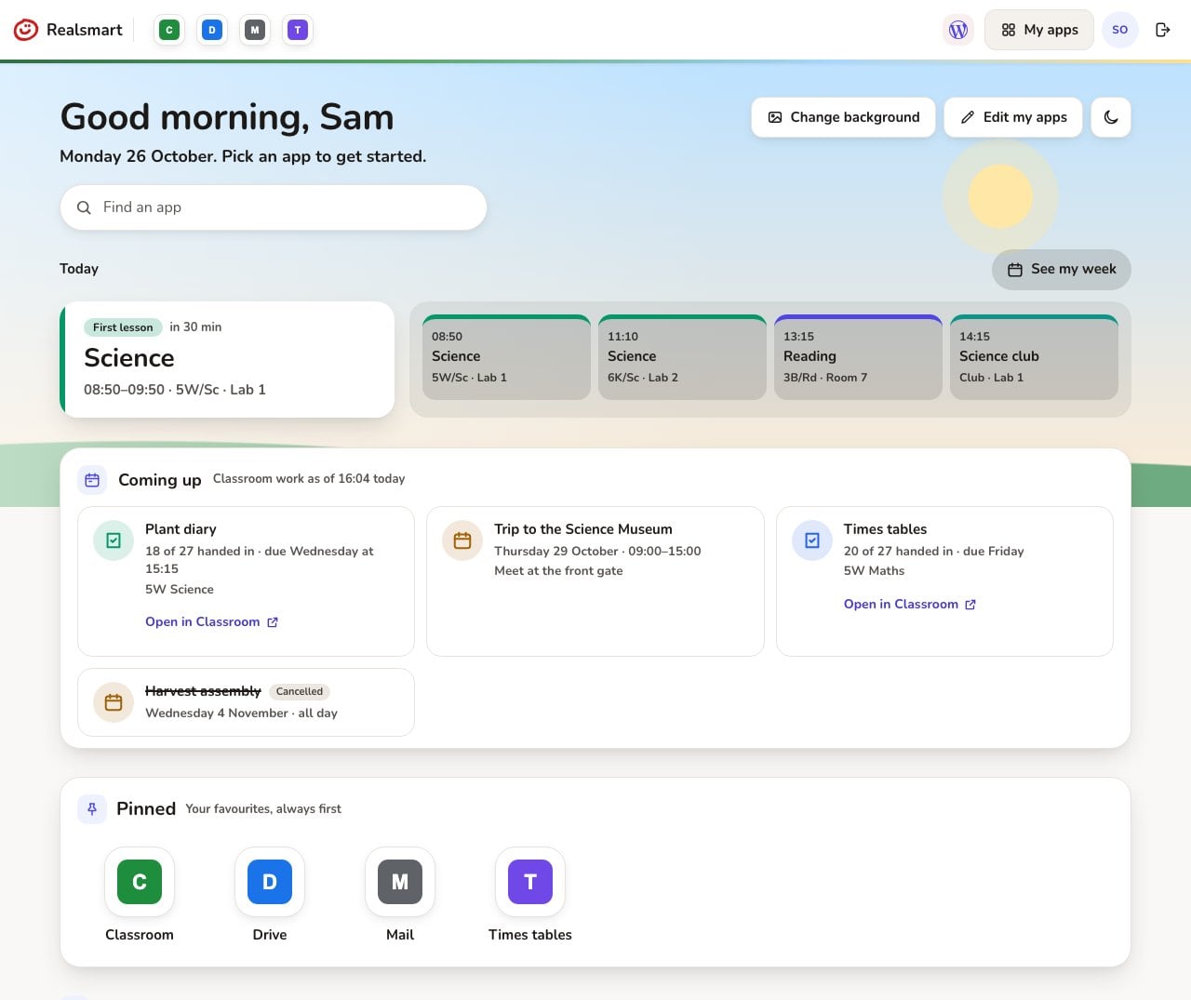Viewport: 1191px width, 1000px height.
Task: Open the My apps menu
Action: (1039, 30)
